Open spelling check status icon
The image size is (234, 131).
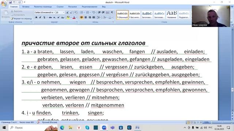(38, 122)
